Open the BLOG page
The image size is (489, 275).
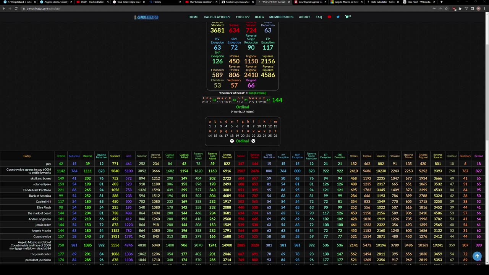[x=259, y=17]
